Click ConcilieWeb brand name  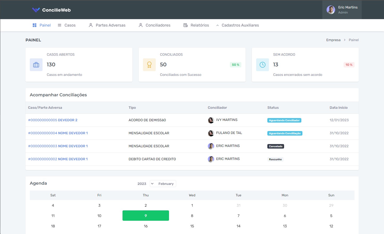[x=56, y=10]
